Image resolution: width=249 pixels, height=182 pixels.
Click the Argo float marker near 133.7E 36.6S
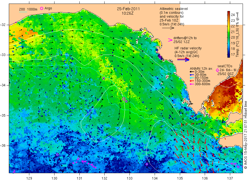[x=147, y=164]
